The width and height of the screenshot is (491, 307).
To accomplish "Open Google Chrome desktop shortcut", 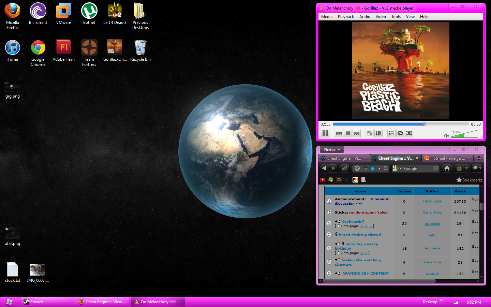I will coord(38,53).
